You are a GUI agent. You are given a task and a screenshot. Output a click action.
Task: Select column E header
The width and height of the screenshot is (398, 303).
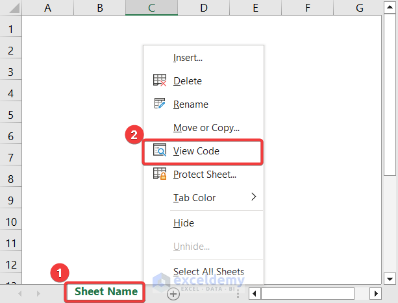point(255,8)
